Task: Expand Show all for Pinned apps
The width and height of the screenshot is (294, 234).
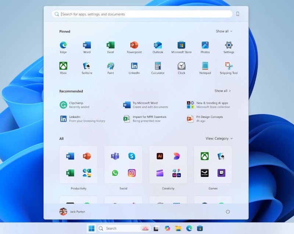Action: [x=224, y=31]
